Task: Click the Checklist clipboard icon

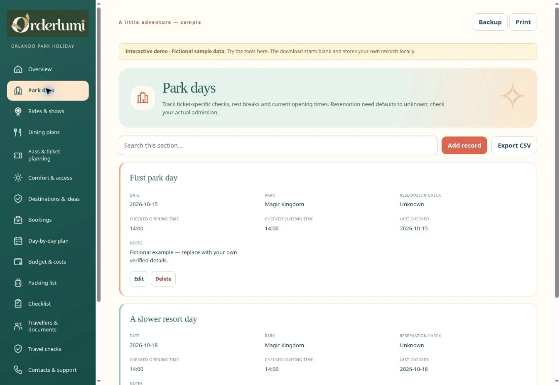Action: [18, 304]
